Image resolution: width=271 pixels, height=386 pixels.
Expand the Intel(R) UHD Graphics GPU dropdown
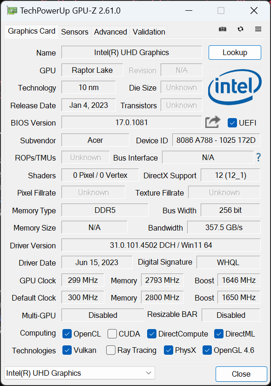(x=80, y=373)
